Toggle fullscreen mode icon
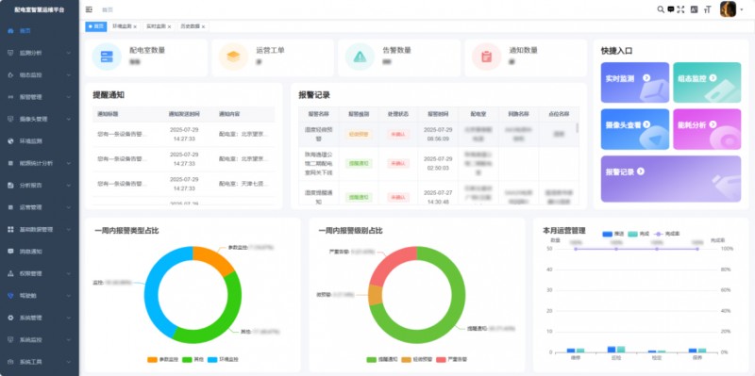The height and width of the screenshot is (376, 755). pos(680,9)
